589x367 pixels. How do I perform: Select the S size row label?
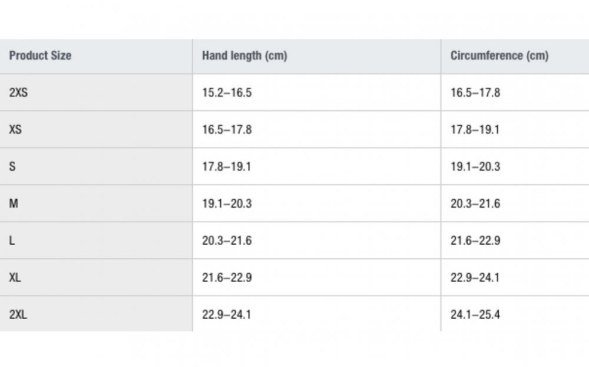click(x=12, y=166)
